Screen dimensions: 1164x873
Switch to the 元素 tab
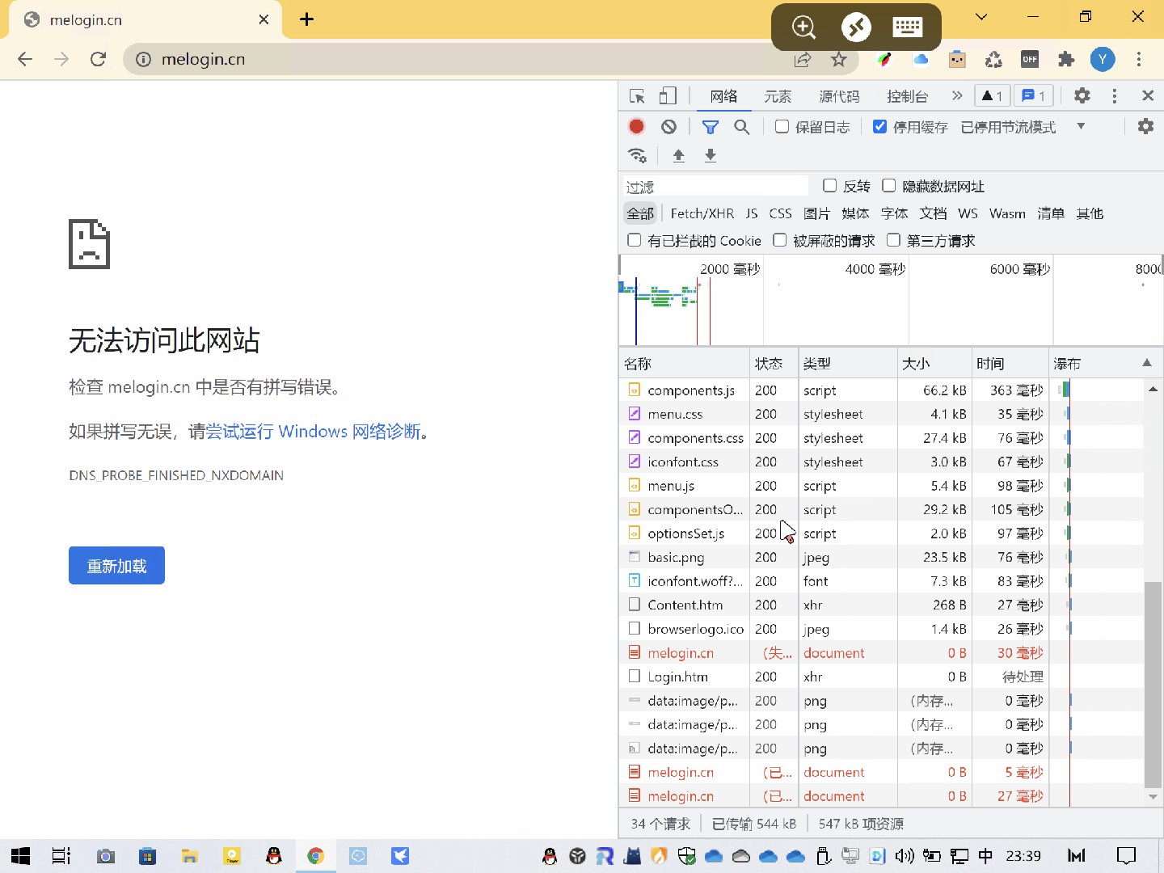(x=778, y=96)
